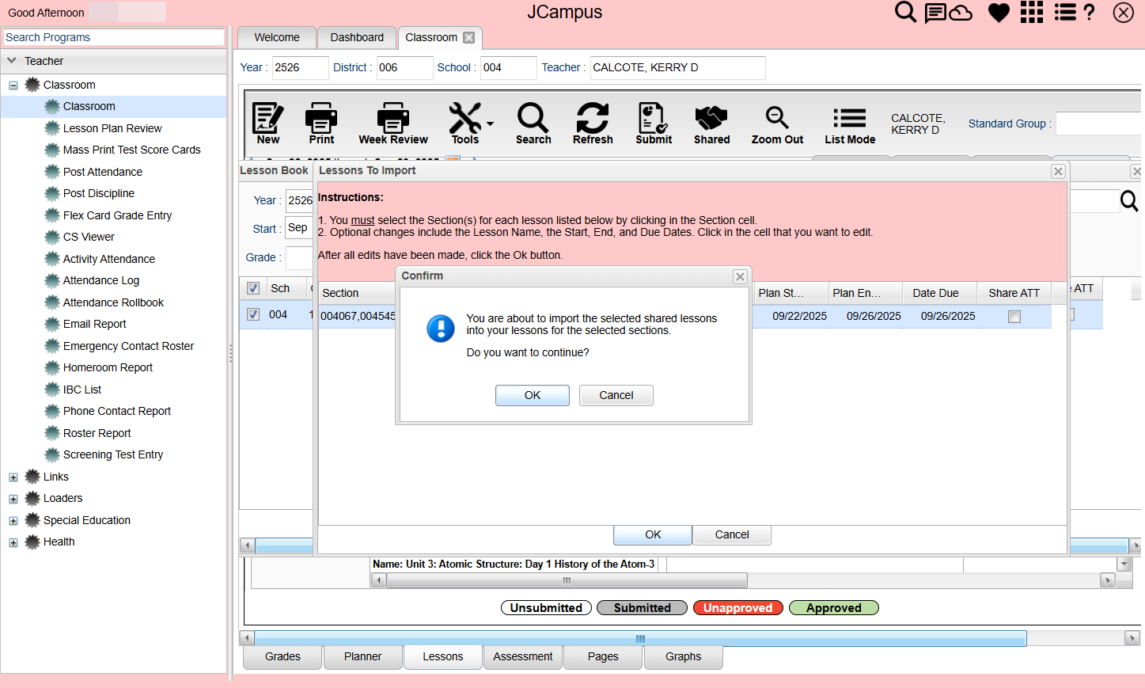
Task: Switch to the Welcome tab
Action: pyautogui.click(x=277, y=37)
